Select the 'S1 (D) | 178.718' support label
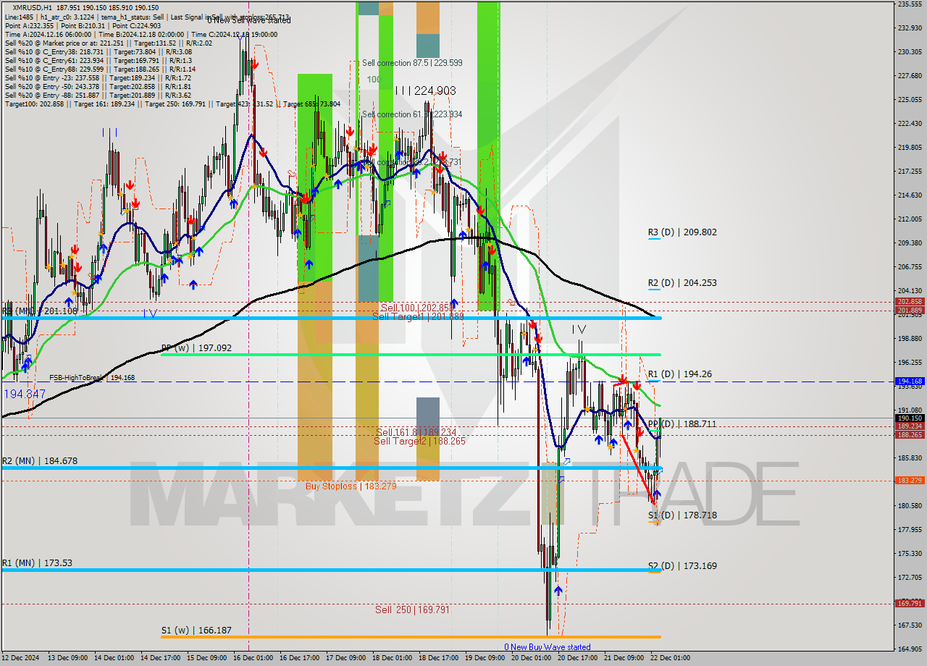Image resolution: width=927 pixels, height=666 pixels. point(682,515)
